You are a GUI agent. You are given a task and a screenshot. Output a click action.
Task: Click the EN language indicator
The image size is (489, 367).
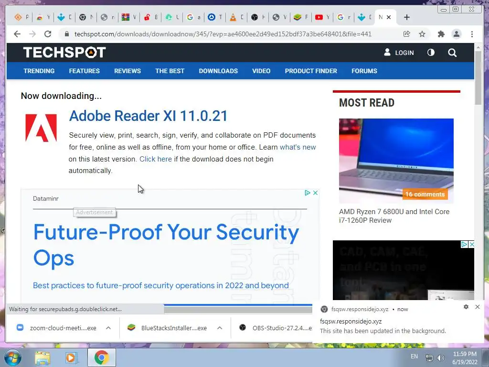[414, 356]
